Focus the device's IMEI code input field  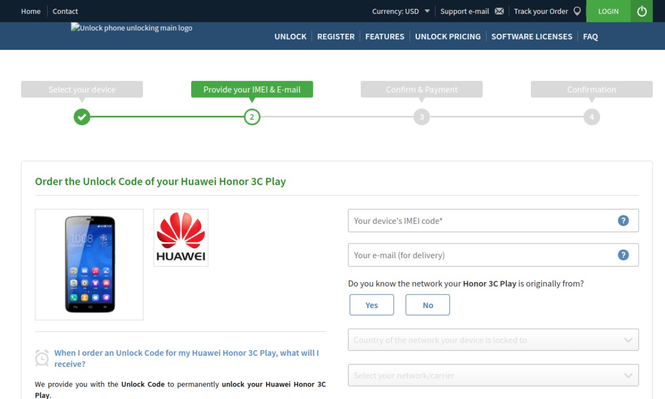tap(493, 220)
